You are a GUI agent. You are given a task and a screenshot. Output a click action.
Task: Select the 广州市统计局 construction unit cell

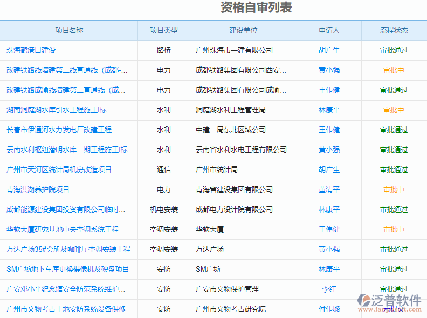[217, 169]
